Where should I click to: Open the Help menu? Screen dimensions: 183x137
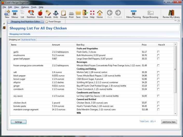[x=41, y=7]
